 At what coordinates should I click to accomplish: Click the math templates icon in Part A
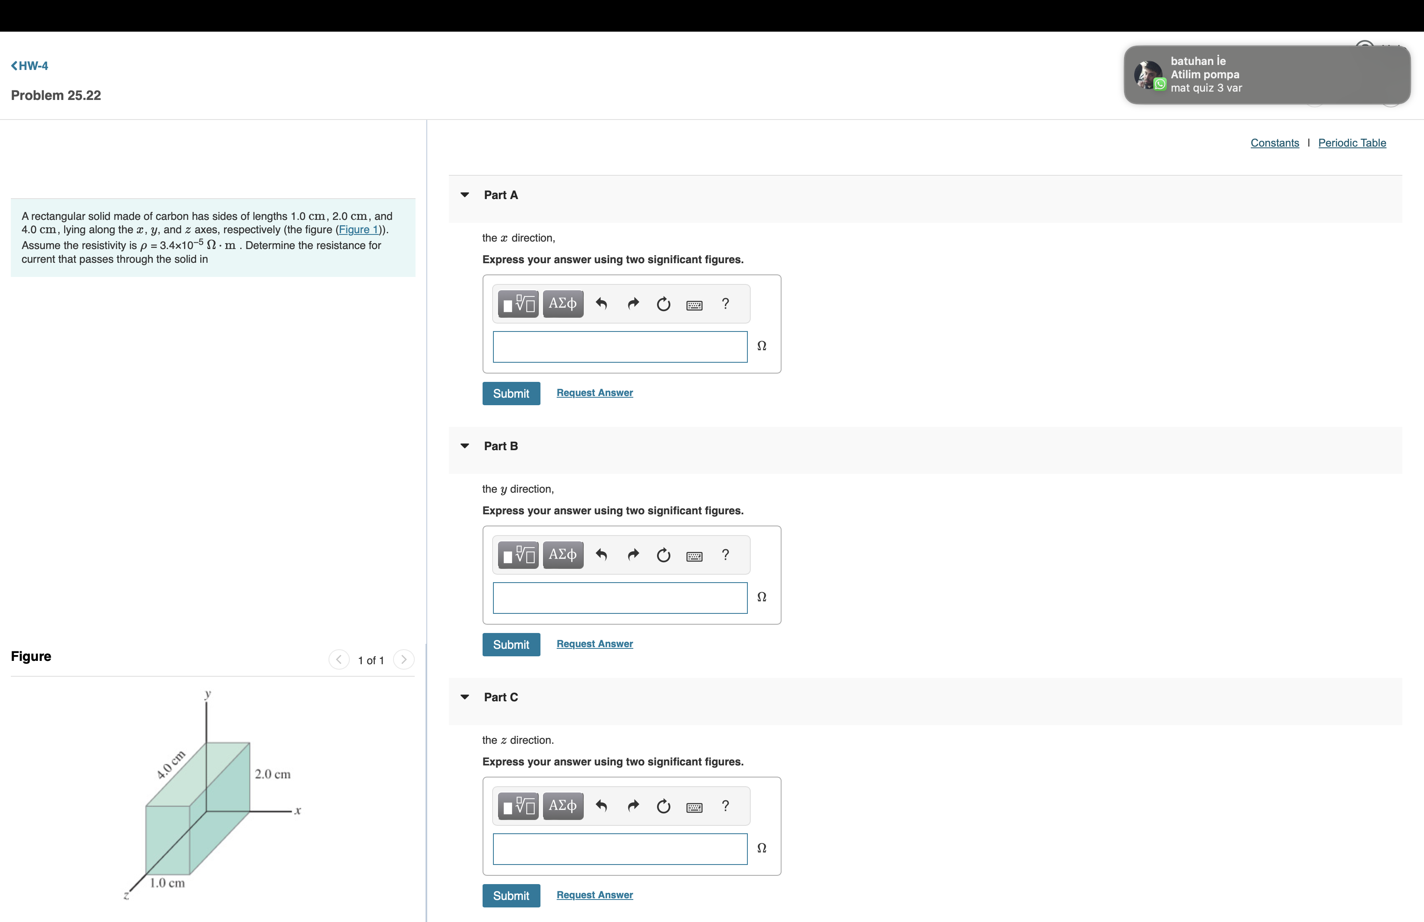click(518, 304)
